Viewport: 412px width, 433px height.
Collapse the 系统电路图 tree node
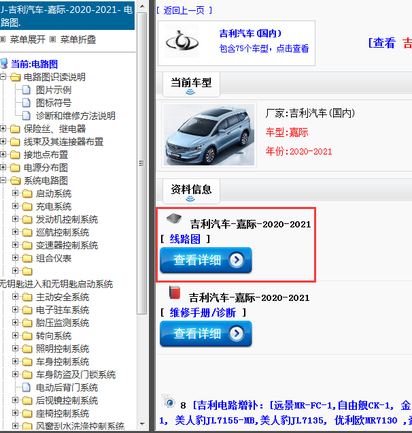3,180
